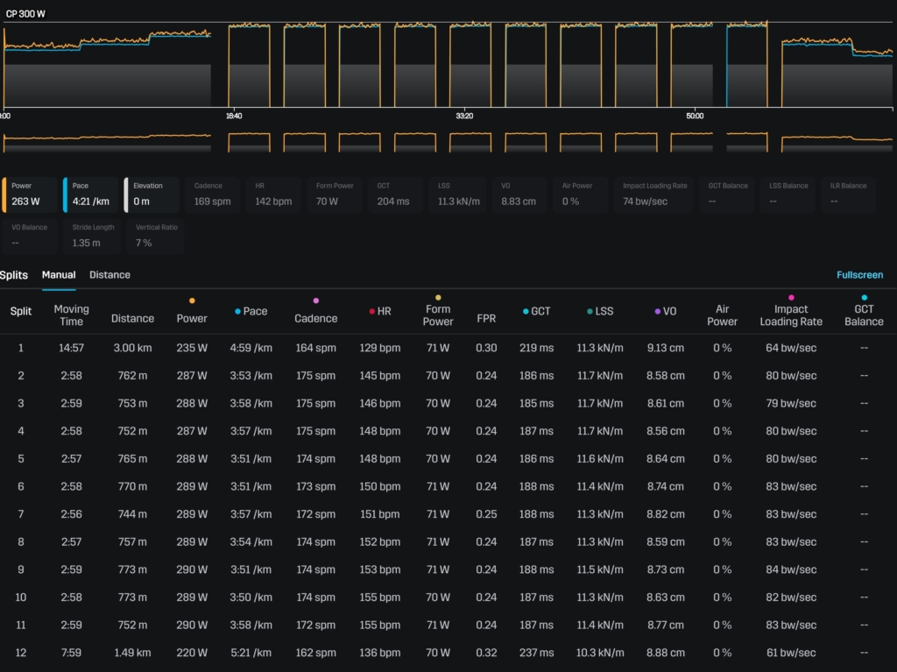Select the Manual splits tab

click(x=59, y=275)
